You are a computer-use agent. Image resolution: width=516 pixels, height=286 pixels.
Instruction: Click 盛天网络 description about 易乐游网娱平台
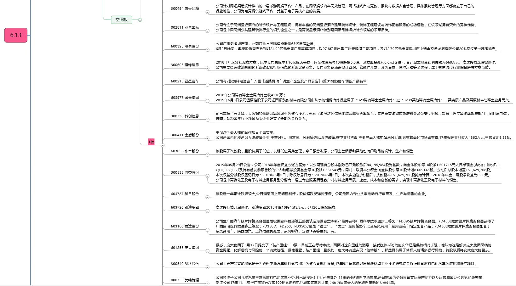[x=345, y=8]
